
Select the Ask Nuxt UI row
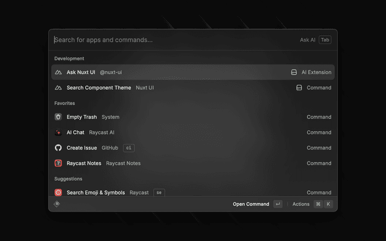pos(193,72)
